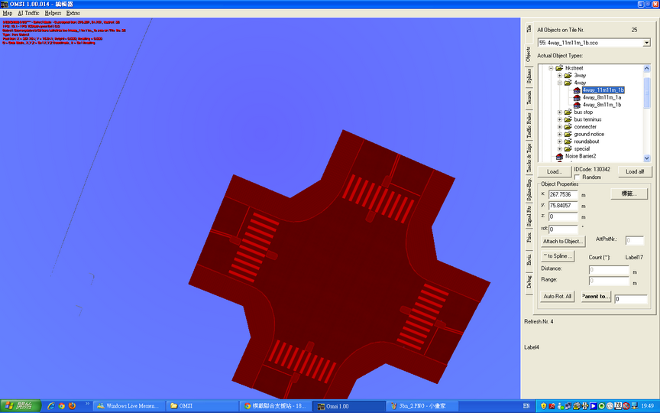This screenshot has height=413, width=660.
Task: Switch to the Debug tab
Action: [529, 282]
